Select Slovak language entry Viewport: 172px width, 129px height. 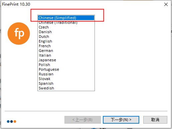pos(66,79)
